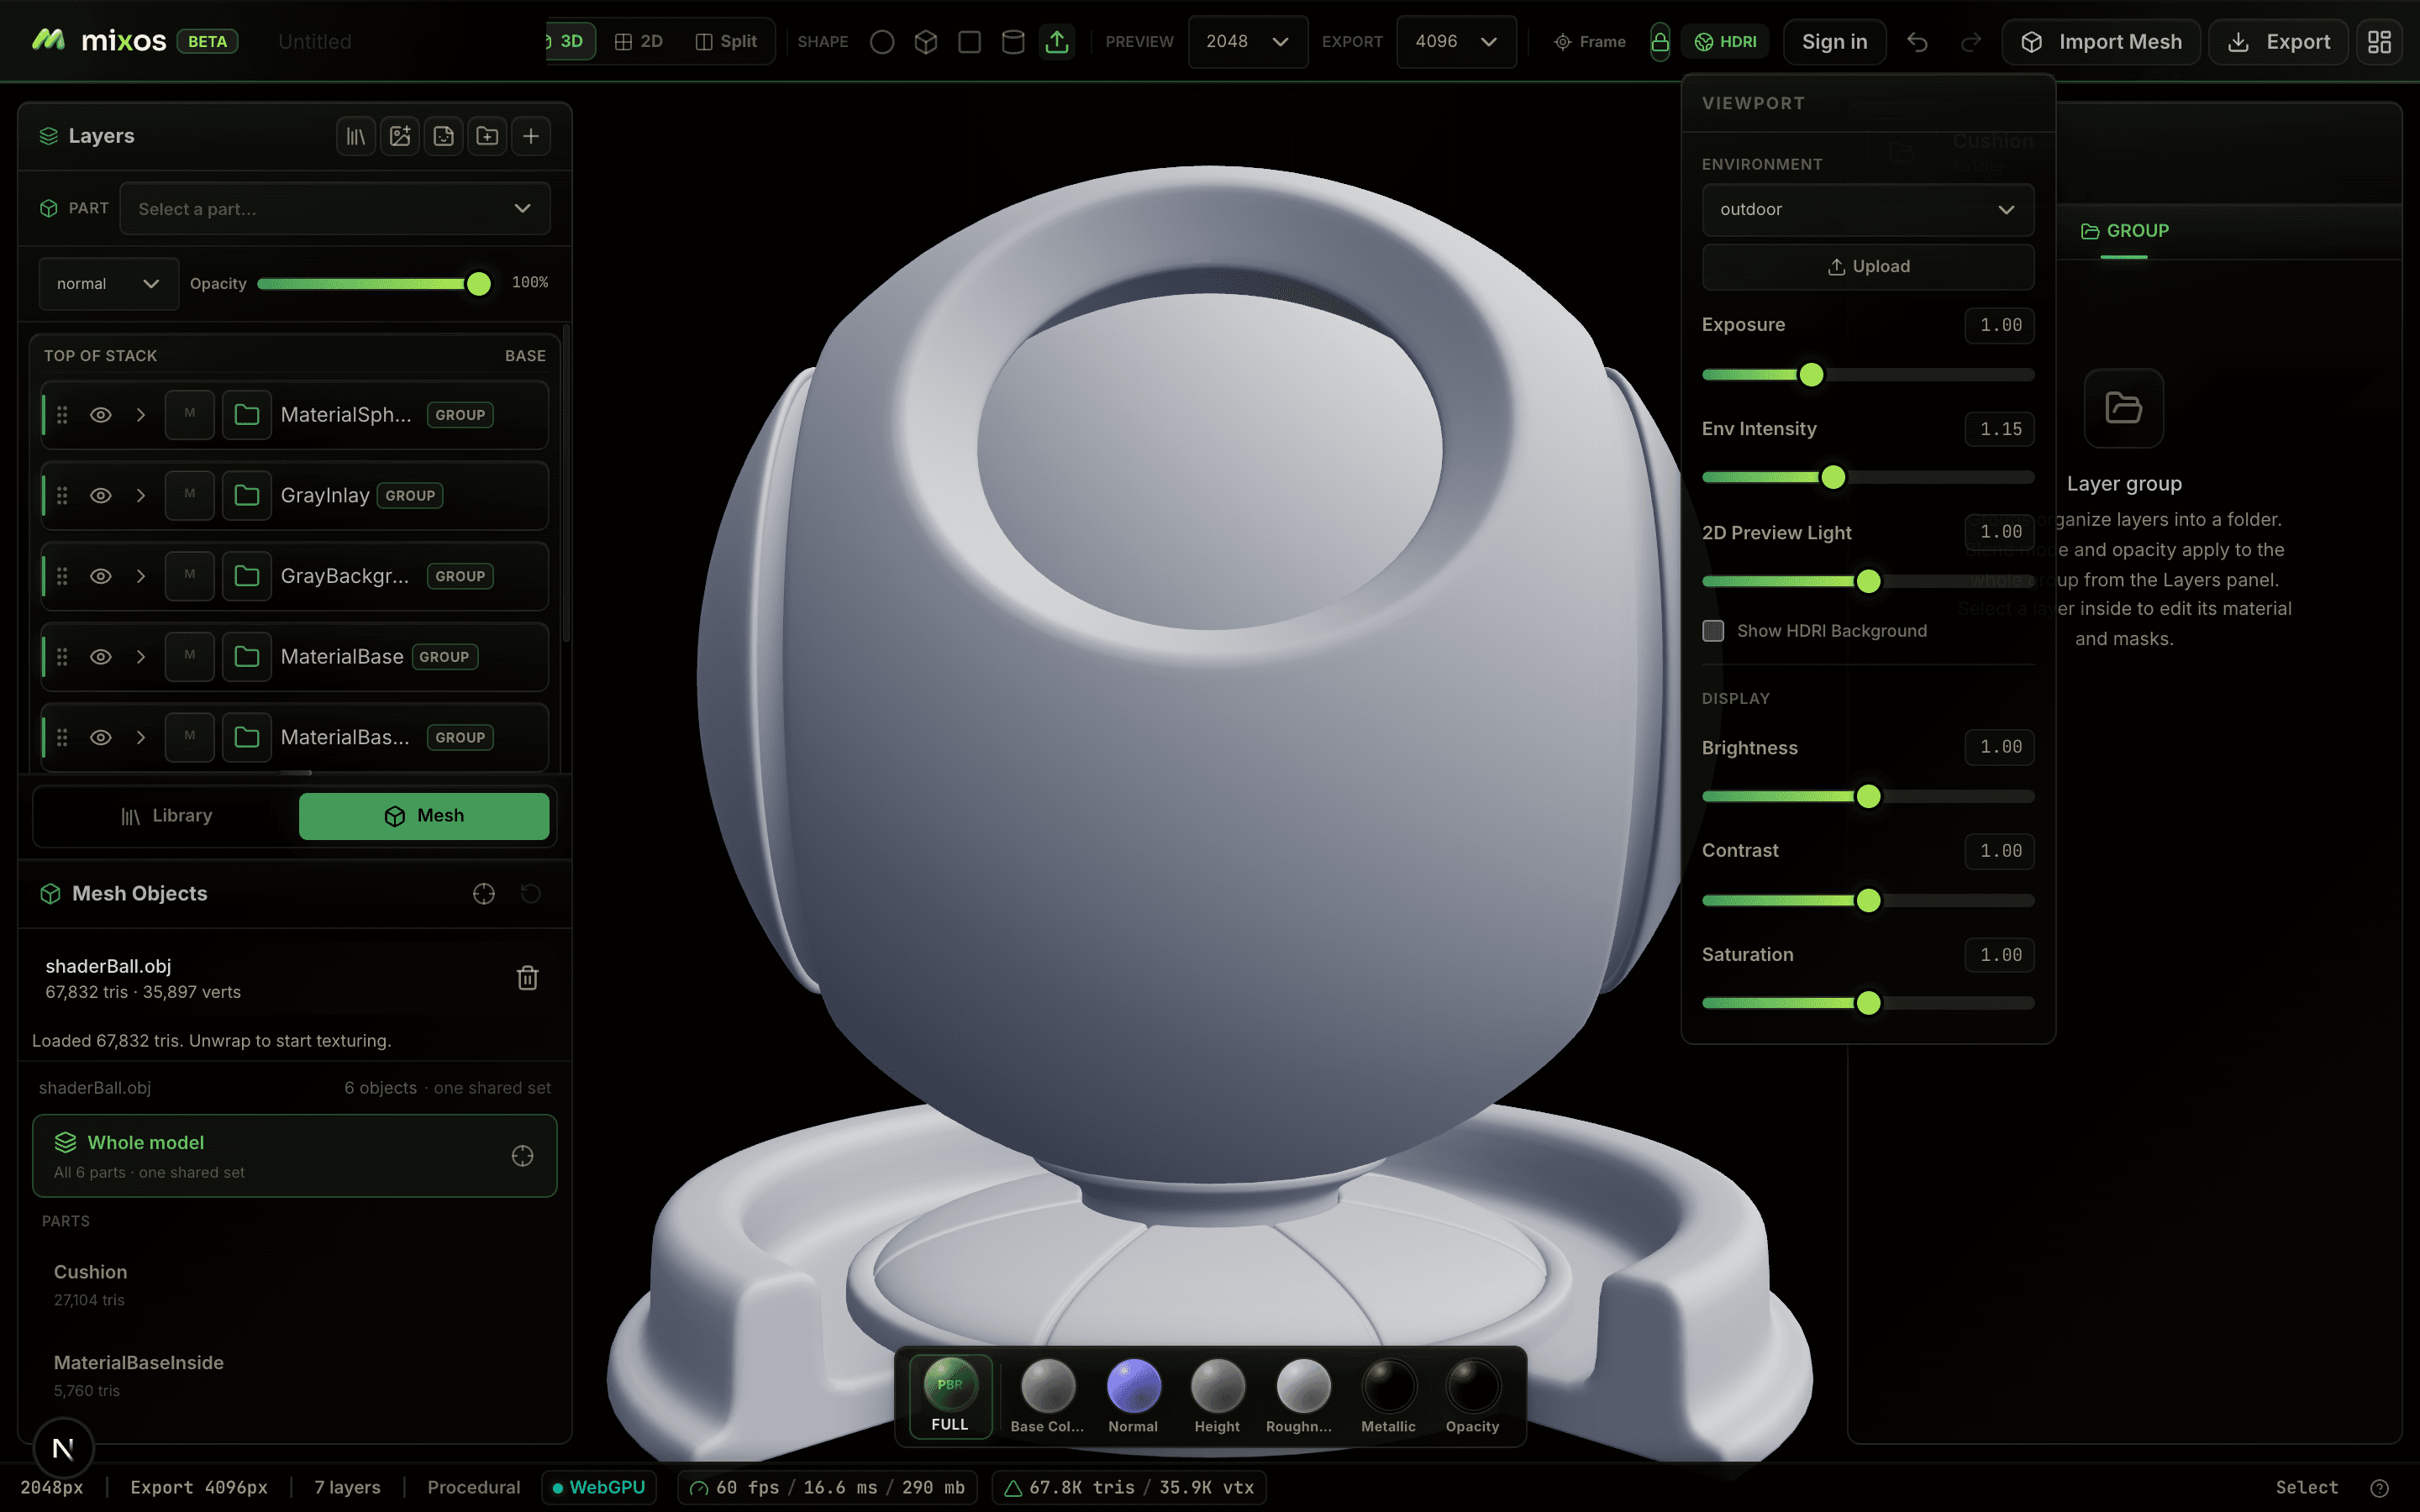This screenshot has width=2420, height=1512.
Task: Click the plus icon to add layer
Action: coord(531,136)
